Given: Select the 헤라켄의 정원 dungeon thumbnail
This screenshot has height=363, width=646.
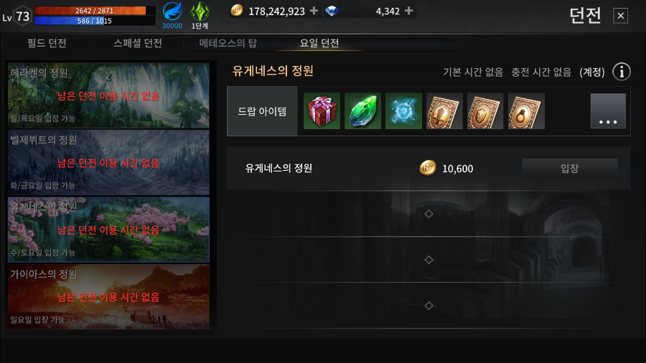Looking at the screenshot, I should (109, 95).
